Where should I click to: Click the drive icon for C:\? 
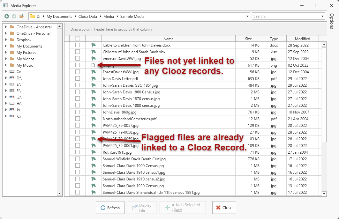pyautogui.click(x=12, y=72)
